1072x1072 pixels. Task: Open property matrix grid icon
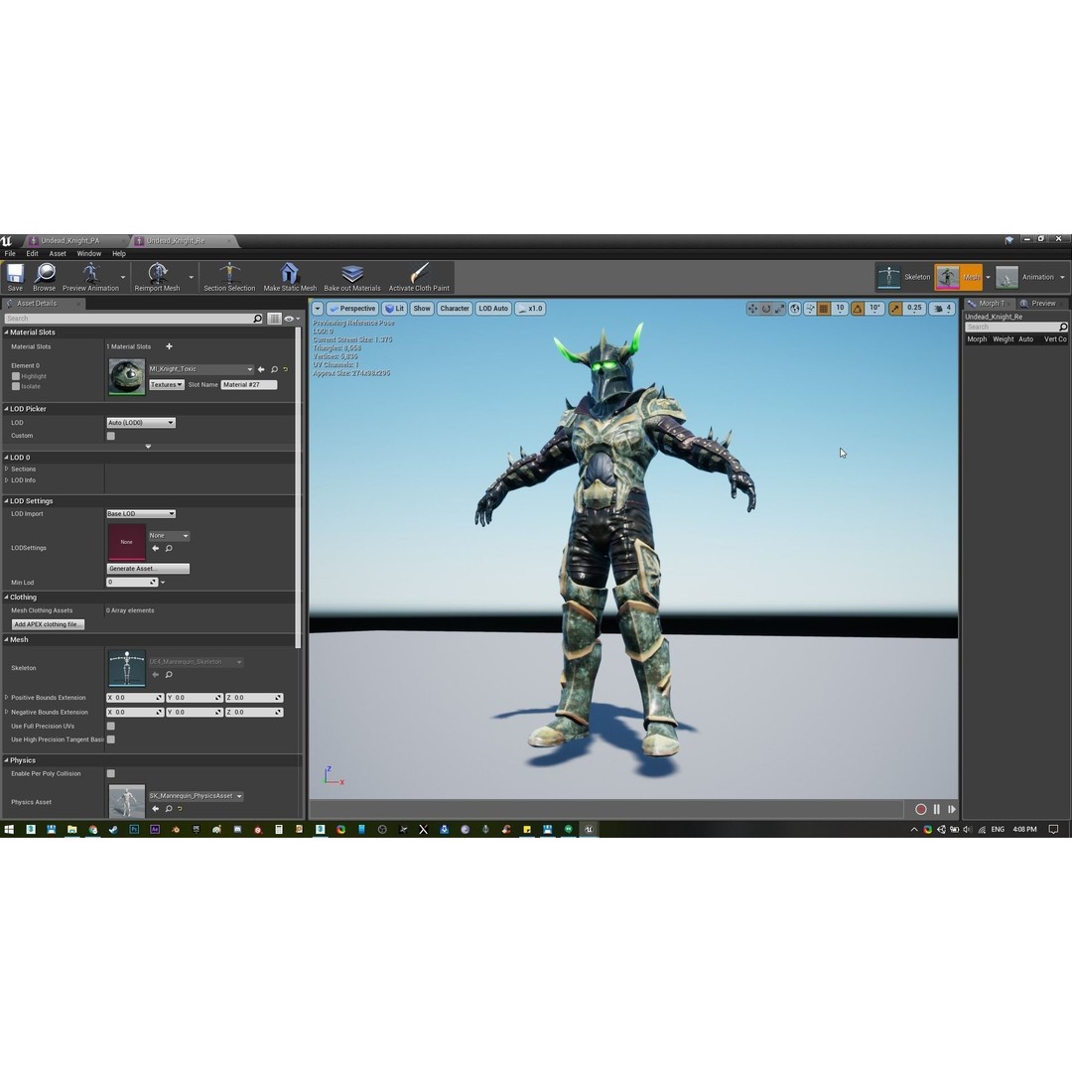tap(274, 319)
